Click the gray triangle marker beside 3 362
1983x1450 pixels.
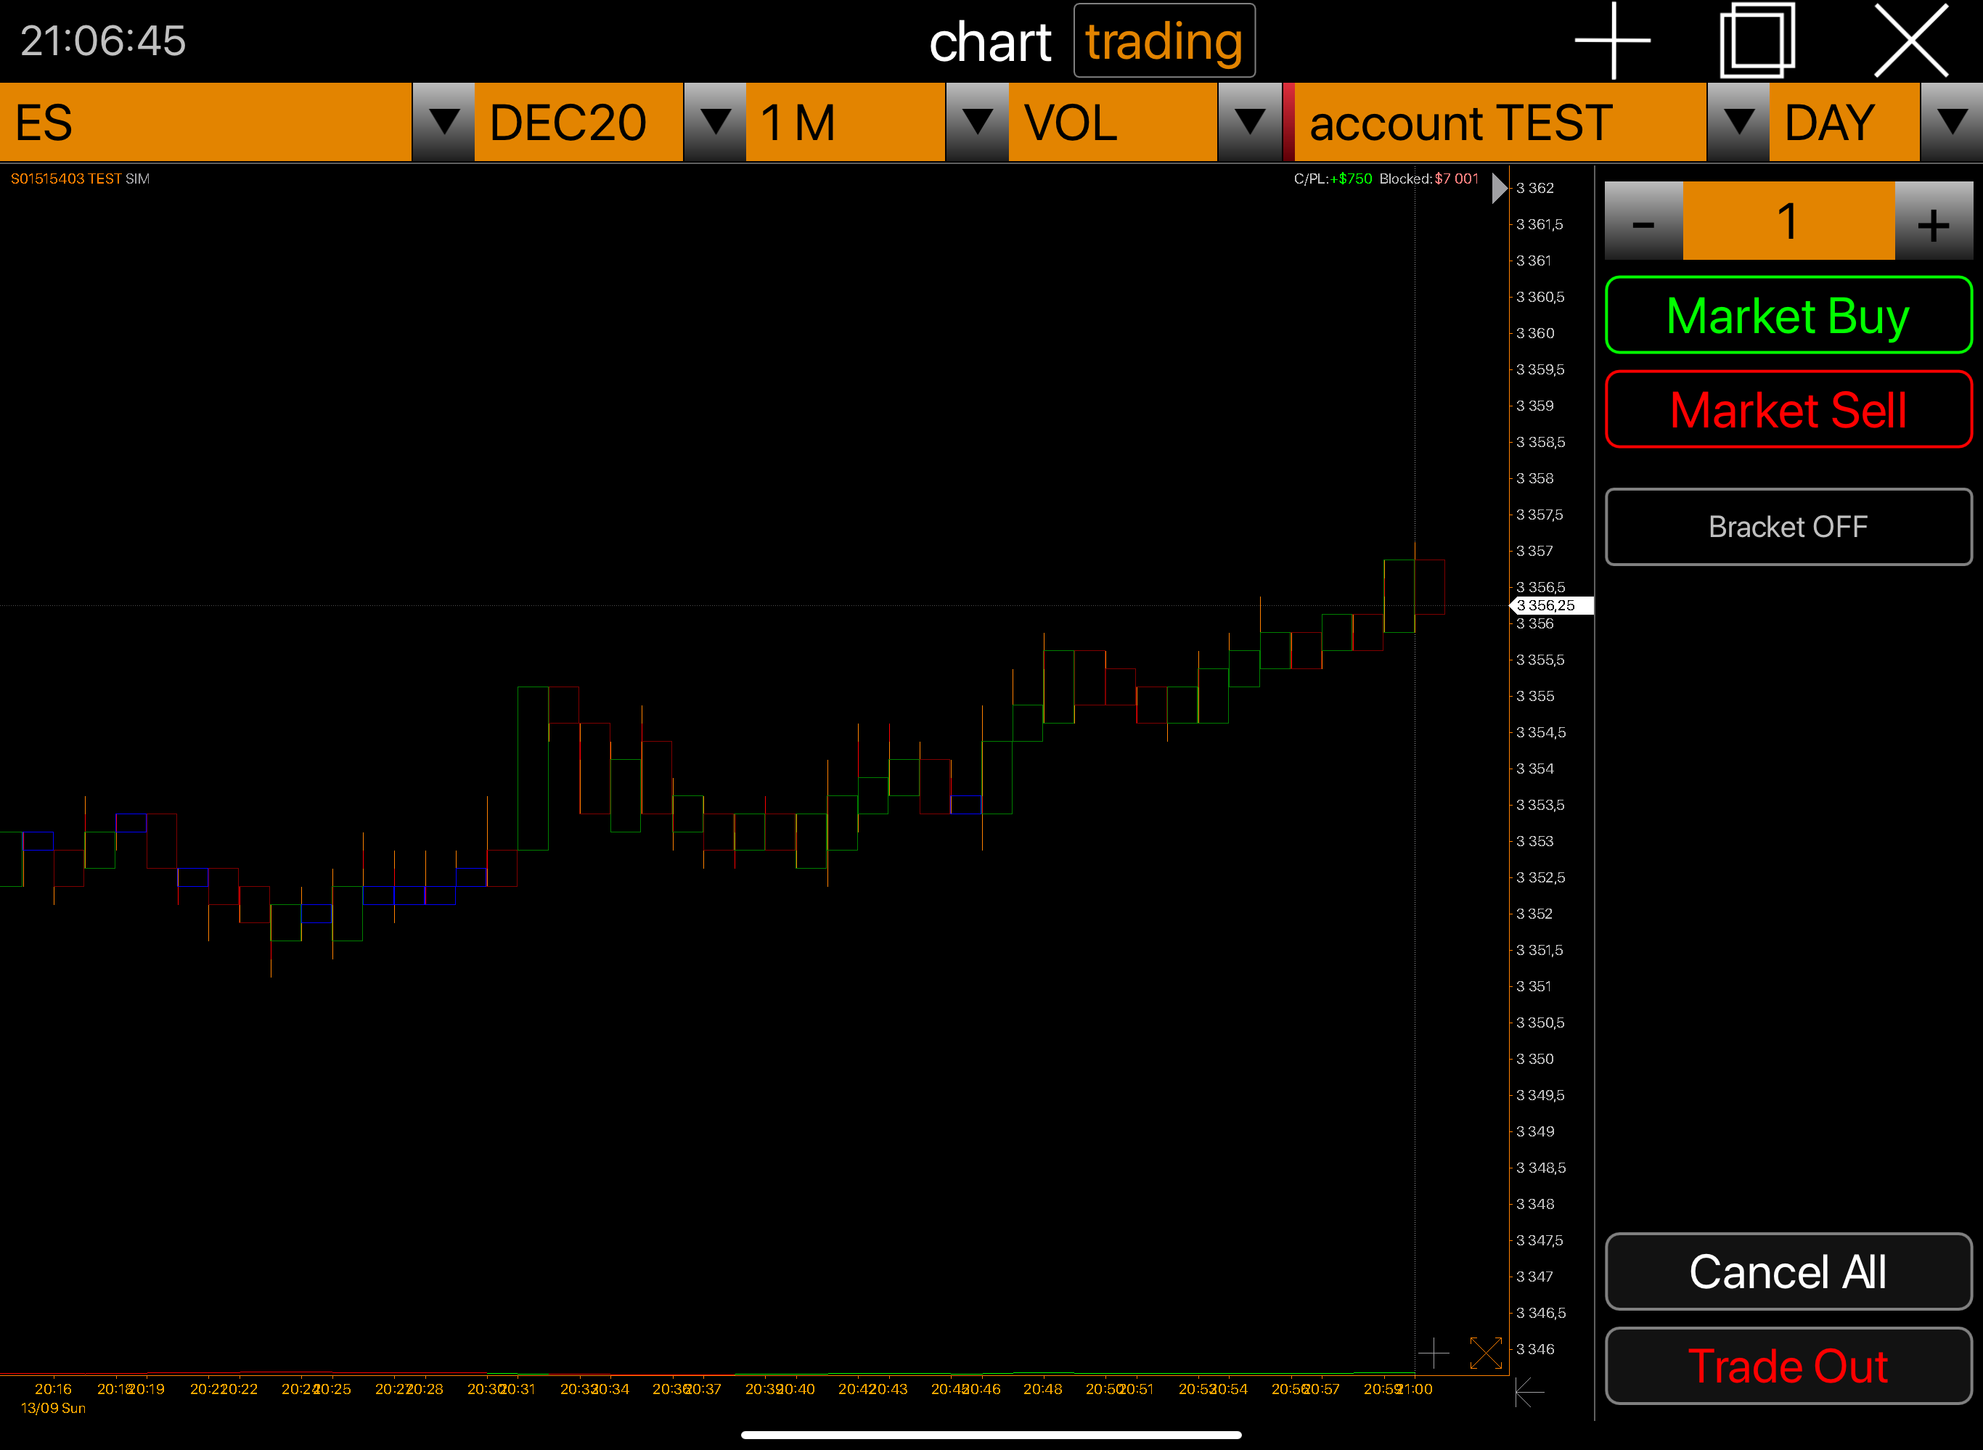pos(1498,189)
